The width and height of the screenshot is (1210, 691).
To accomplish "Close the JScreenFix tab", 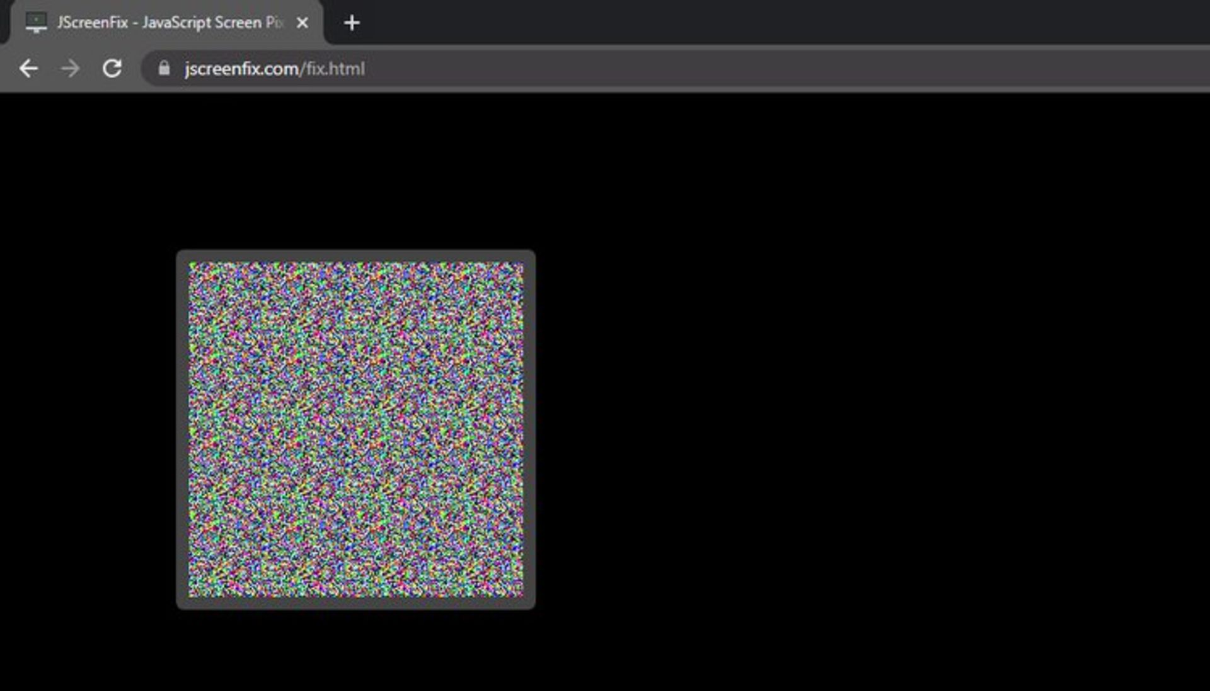I will (x=302, y=23).
